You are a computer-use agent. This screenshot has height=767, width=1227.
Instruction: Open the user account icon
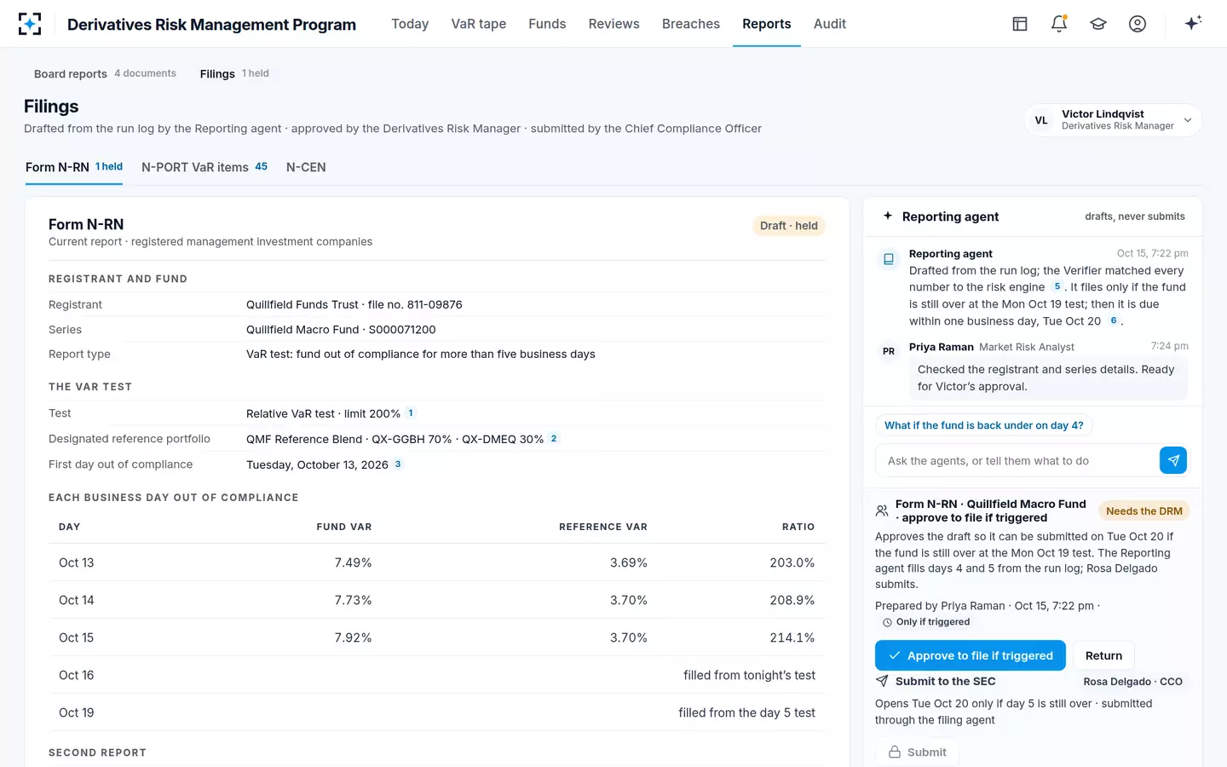(1138, 24)
